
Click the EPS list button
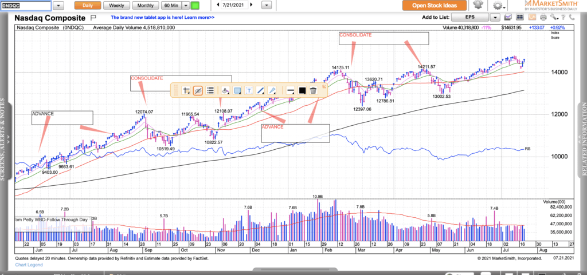[470, 17]
